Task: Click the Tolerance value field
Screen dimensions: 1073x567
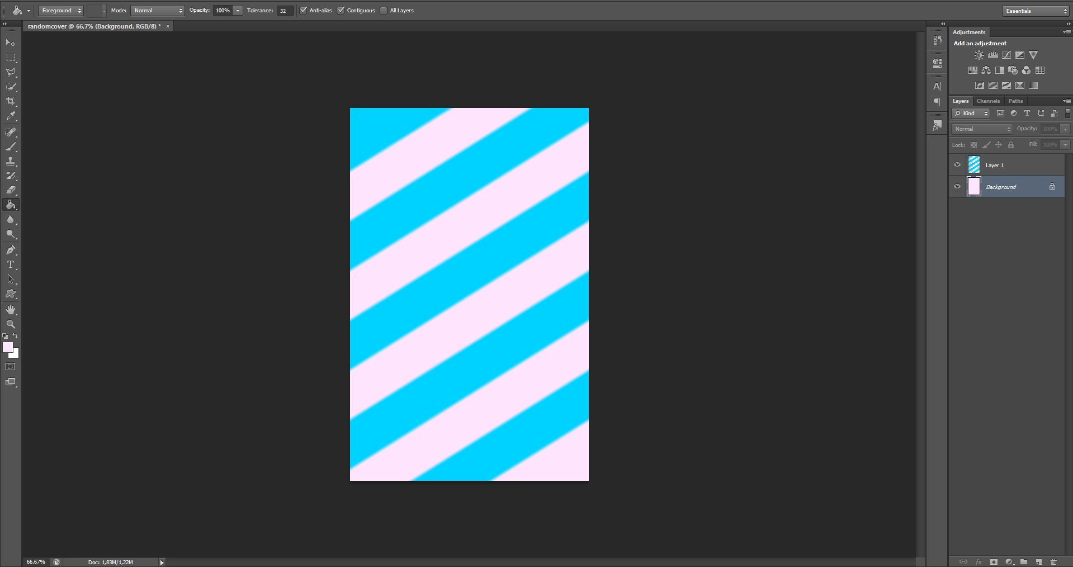Action: tap(285, 10)
